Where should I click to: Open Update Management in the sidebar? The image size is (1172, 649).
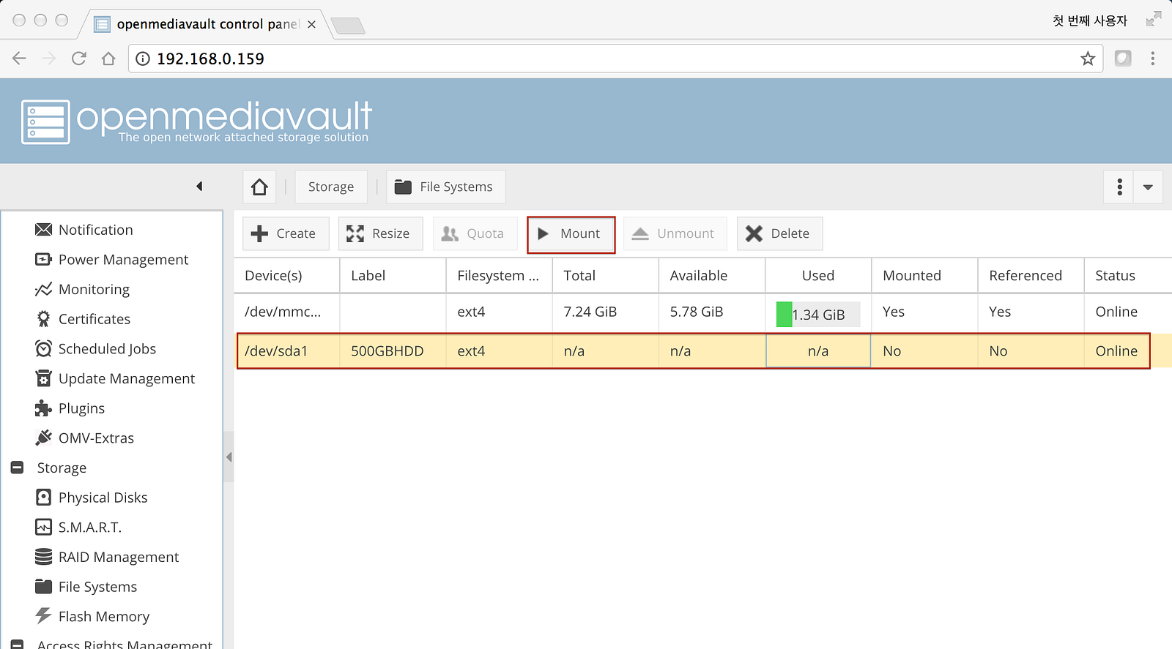point(115,379)
